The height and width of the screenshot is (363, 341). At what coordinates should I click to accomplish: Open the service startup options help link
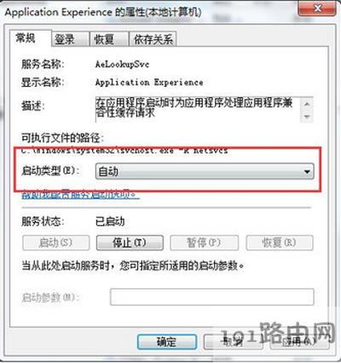(80, 194)
